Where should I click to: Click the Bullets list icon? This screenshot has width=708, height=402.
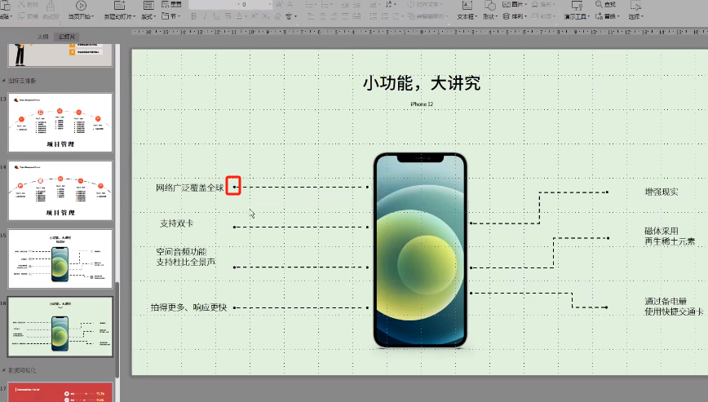click(311, 5)
